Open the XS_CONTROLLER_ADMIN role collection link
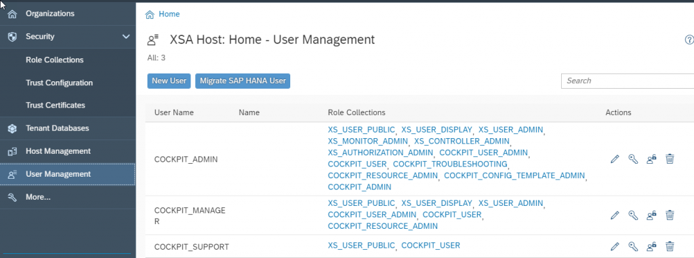Screen dimensions: 694x258 462,141
